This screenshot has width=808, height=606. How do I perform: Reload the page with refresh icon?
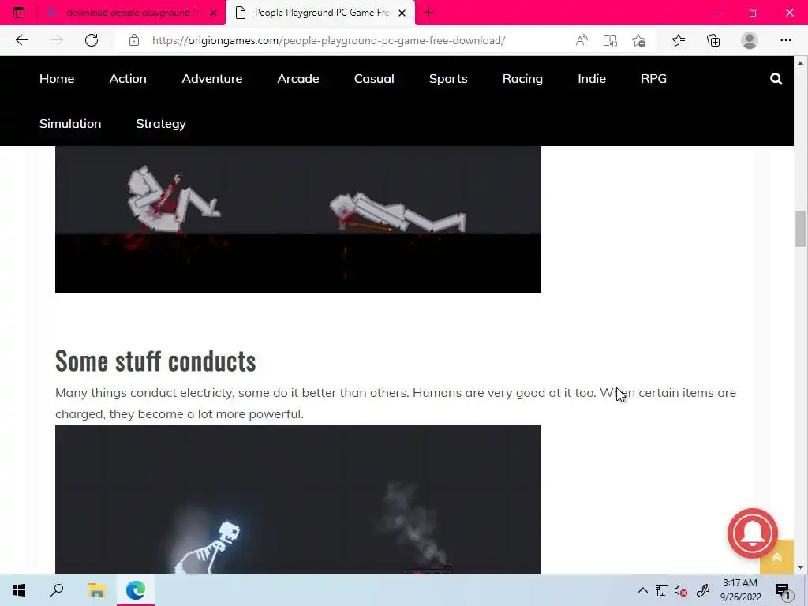(92, 40)
